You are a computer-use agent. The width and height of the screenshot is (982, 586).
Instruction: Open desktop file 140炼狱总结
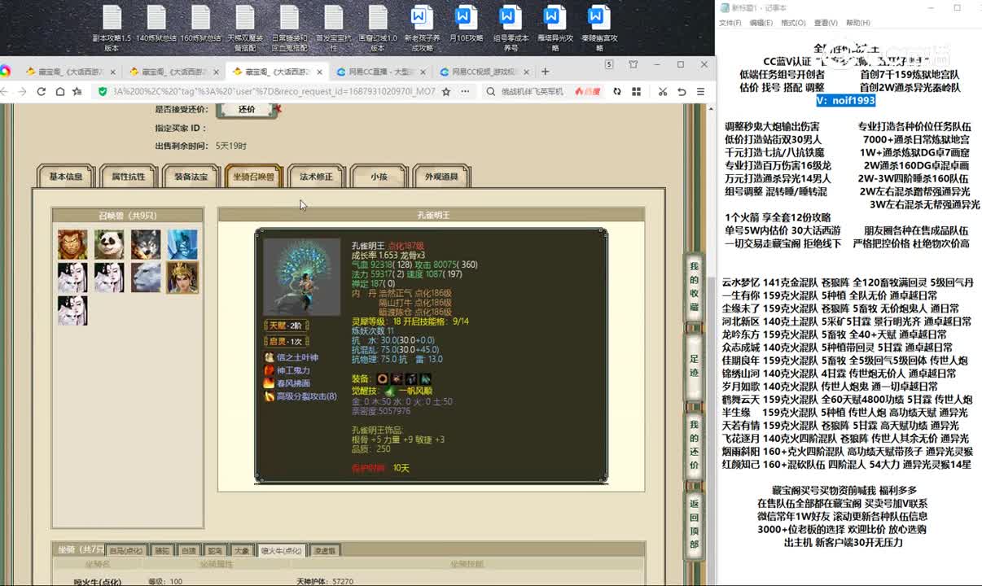pos(156,24)
